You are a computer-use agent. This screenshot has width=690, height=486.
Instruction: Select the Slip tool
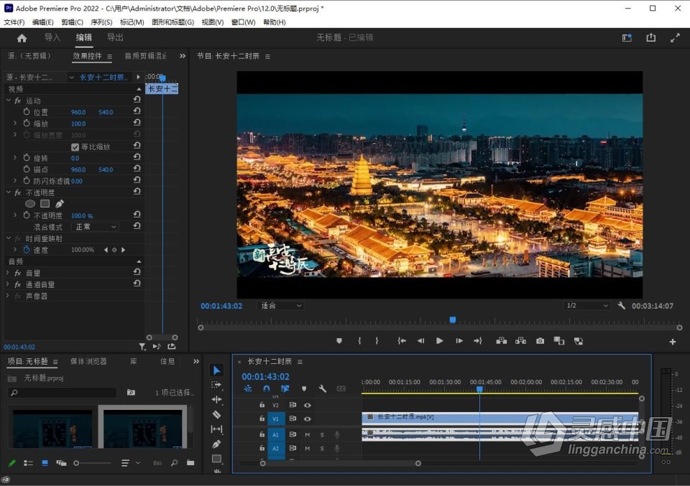pos(216,429)
